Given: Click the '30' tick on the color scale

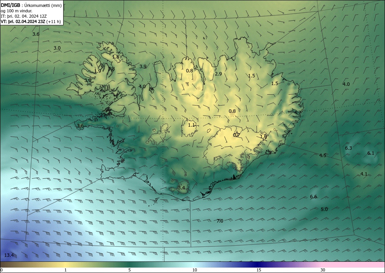Looking at the screenshot, I should 323,270.
